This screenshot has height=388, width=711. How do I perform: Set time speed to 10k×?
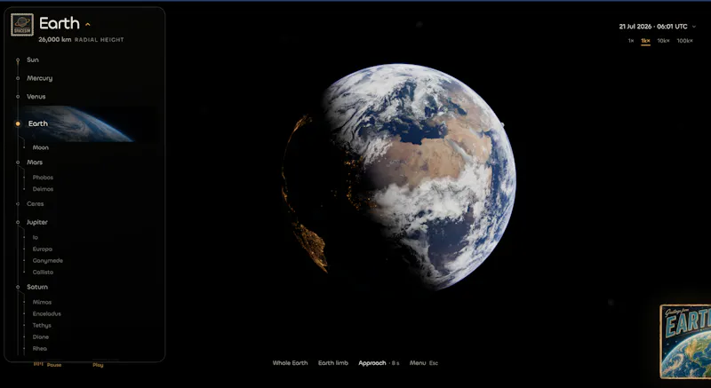[663, 41]
